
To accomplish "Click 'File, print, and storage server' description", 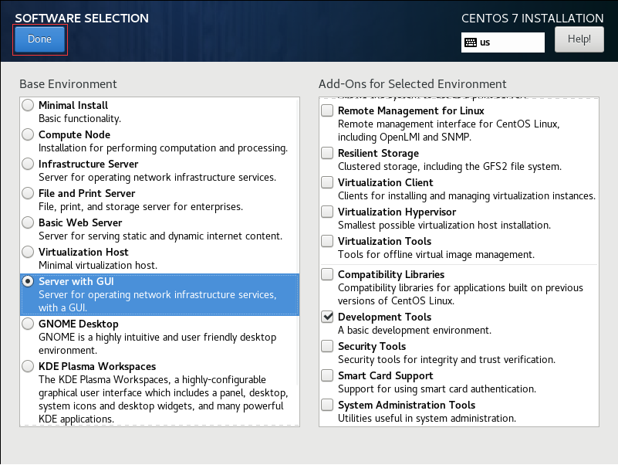I will pyautogui.click(x=140, y=207).
